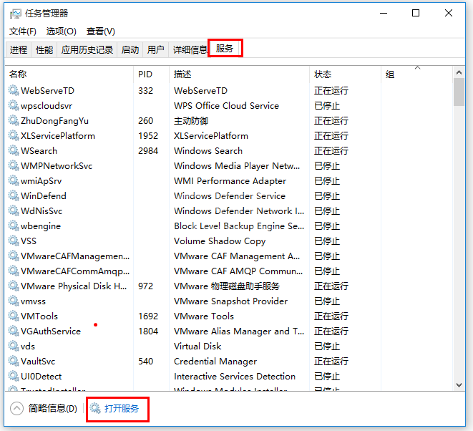
Task: Click gear icon of XLServicePlatform row
Action: [14, 135]
